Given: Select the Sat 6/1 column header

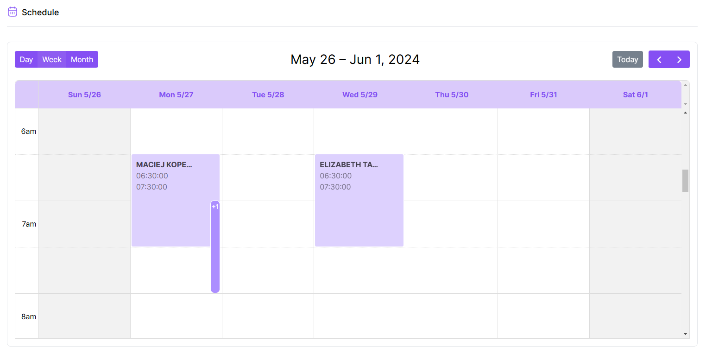Looking at the screenshot, I should pos(636,95).
